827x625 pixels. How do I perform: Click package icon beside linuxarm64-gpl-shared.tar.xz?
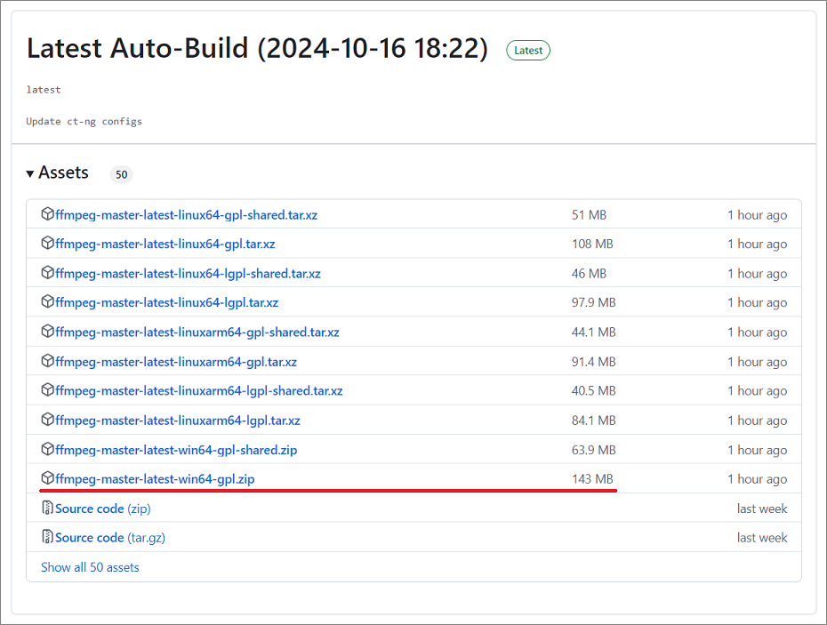coord(47,331)
